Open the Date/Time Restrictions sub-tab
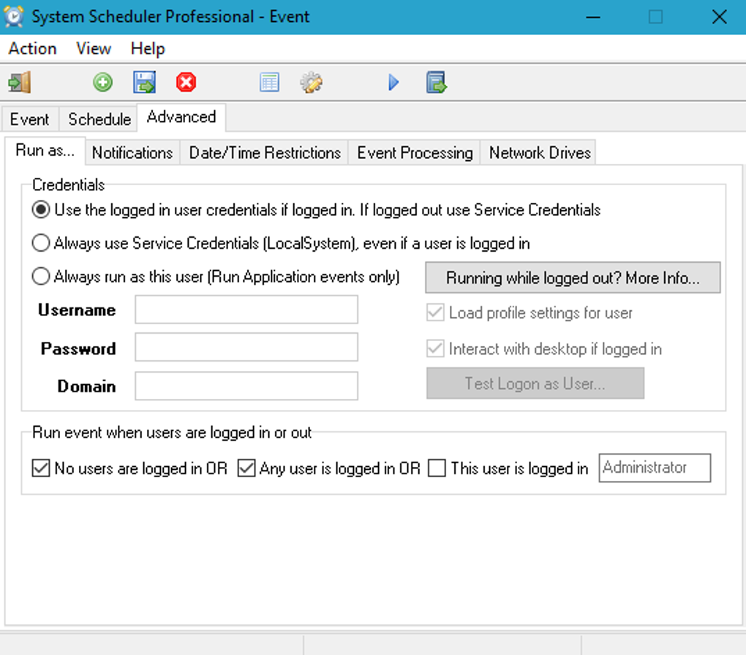The width and height of the screenshot is (746, 655). point(265,153)
